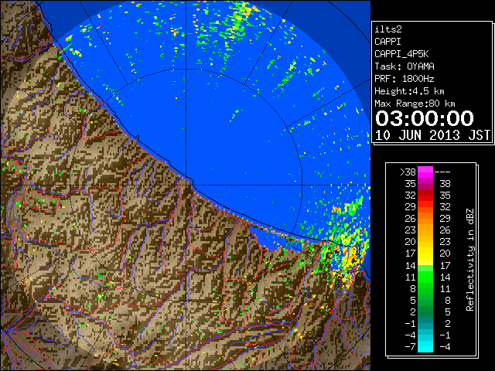Screen dimensions: 495x371
Task: Click the green 8 dBZ legend swatch
Action: pyautogui.click(x=425, y=288)
